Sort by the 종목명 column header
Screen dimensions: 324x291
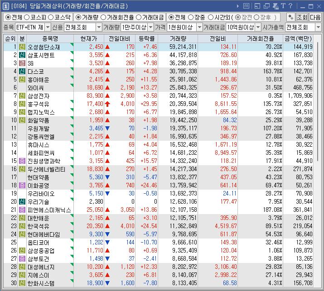[x=50, y=38]
